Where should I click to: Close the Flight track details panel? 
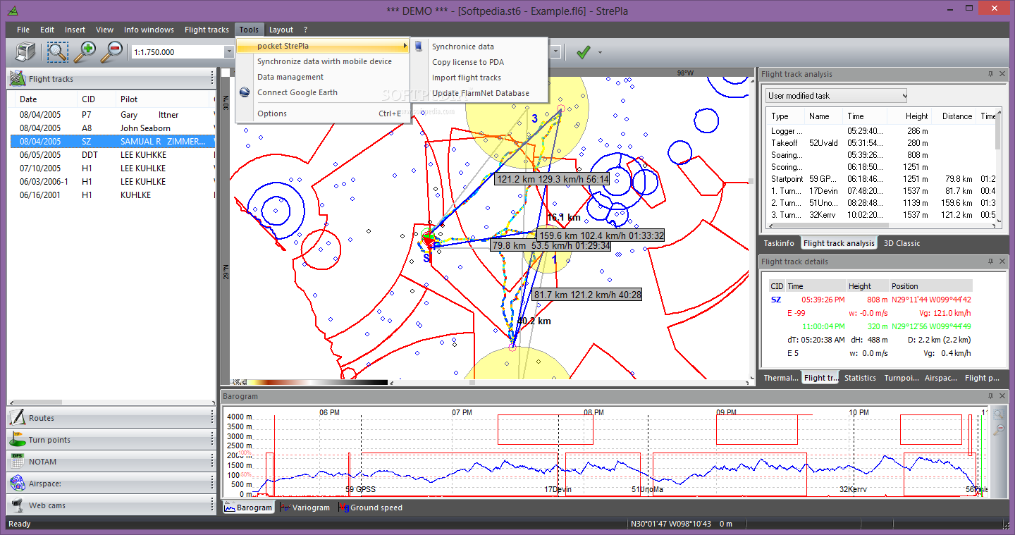click(1002, 262)
